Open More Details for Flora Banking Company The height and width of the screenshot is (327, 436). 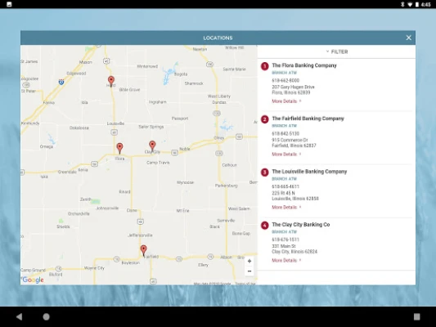click(x=286, y=101)
